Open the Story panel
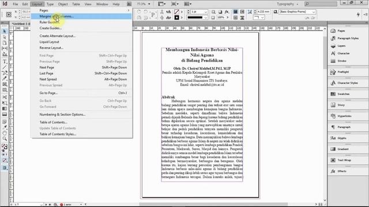This screenshot has height=207, width=369. pos(337,105)
